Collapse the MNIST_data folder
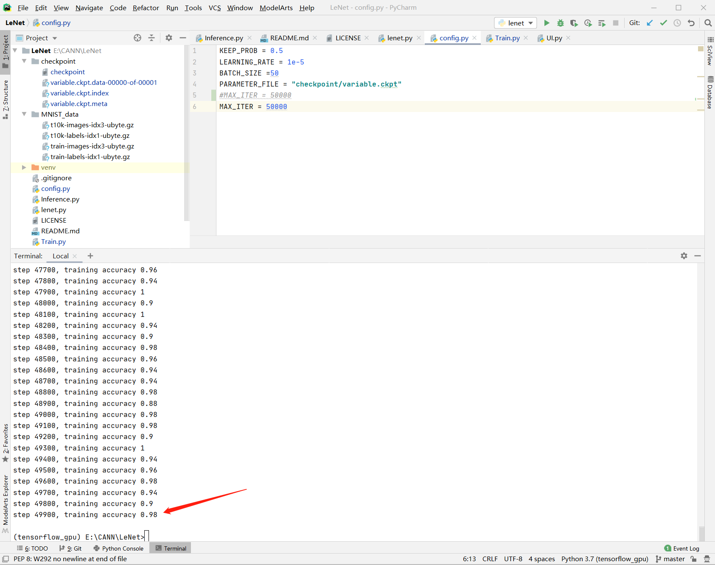 tap(24, 114)
